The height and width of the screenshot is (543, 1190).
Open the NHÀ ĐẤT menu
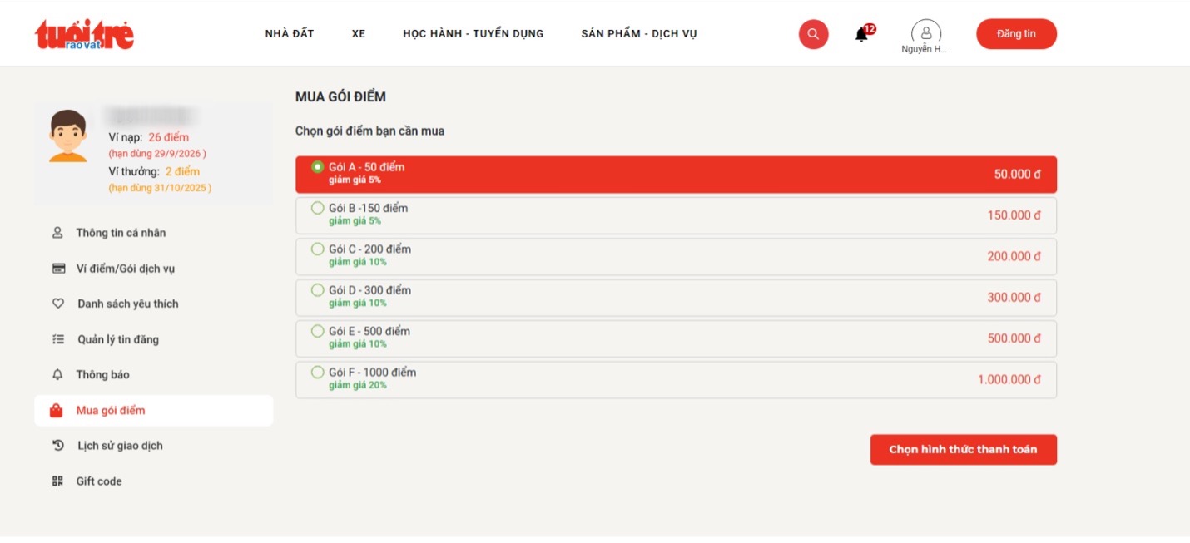pyautogui.click(x=289, y=34)
